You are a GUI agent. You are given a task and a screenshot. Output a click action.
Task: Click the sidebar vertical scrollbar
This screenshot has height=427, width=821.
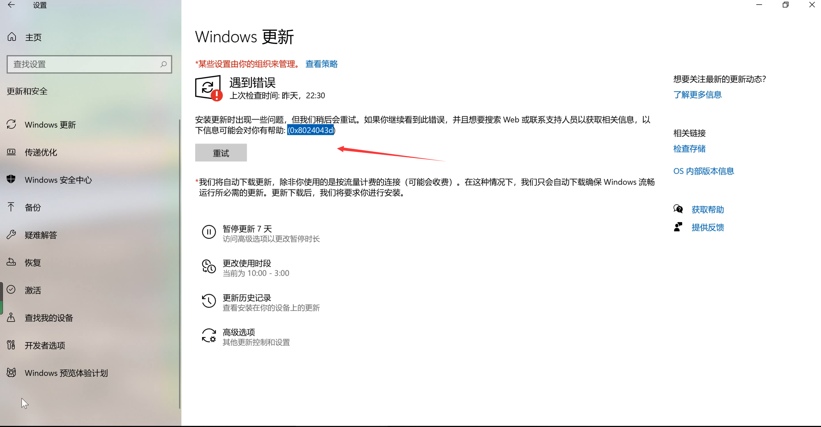[x=180, y=264]
